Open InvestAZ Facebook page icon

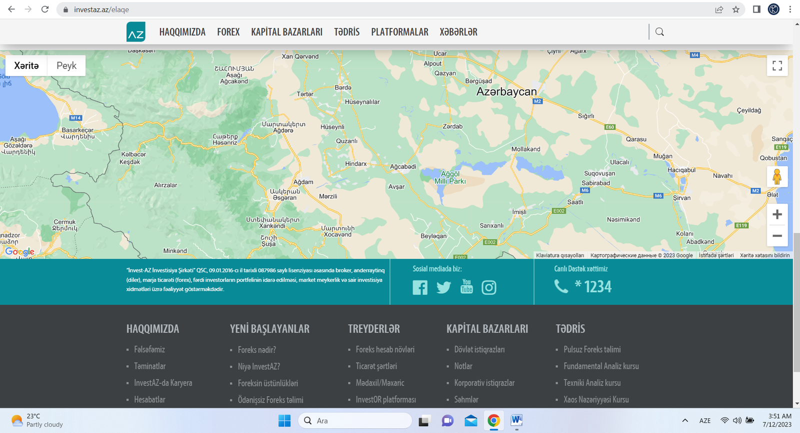click(x=420, y=287)
